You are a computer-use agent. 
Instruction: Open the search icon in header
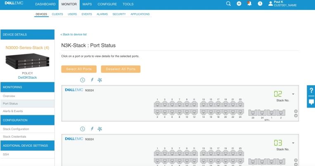pyautogui.click(x=229, y=4)
